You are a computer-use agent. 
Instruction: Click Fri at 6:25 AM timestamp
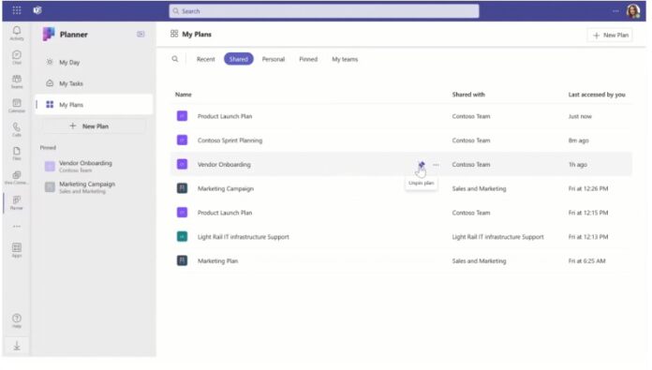(x=586, y=260)
